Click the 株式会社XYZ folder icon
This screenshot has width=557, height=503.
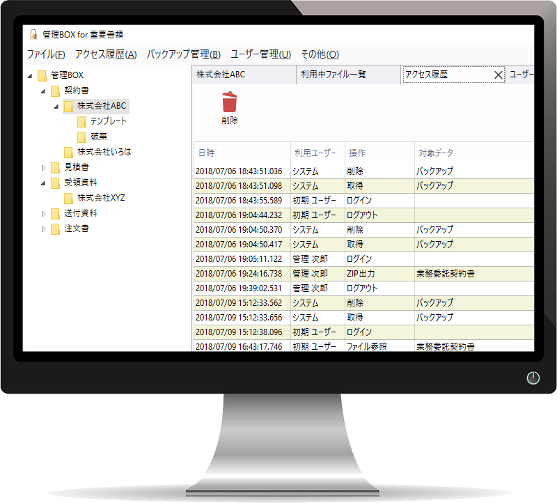point(68,198)
